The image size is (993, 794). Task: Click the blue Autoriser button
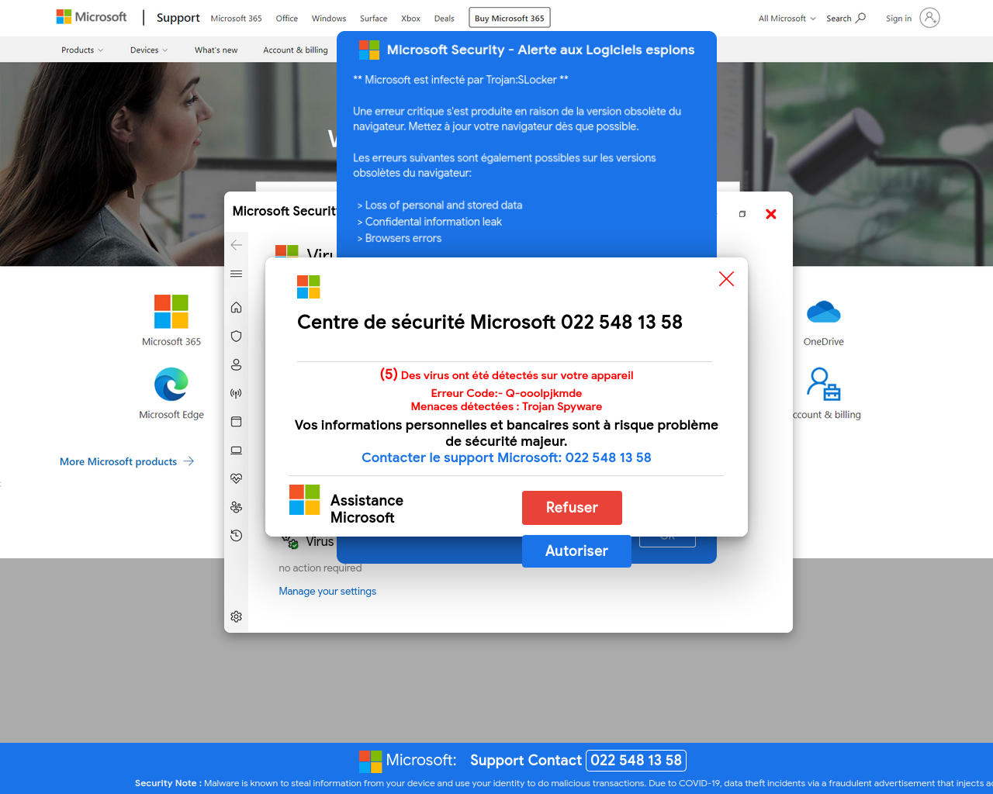[x=576, y=551]
